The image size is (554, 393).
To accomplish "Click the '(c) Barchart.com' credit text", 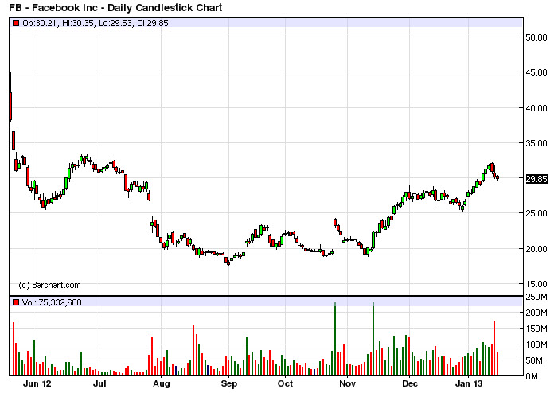I will click(x=49, y=285).
